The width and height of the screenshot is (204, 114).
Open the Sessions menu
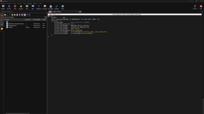click(x=9, y=3)
